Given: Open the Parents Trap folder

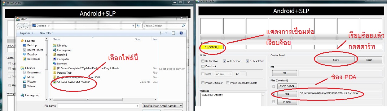Looking at the screenshot, I should [64, 73].
